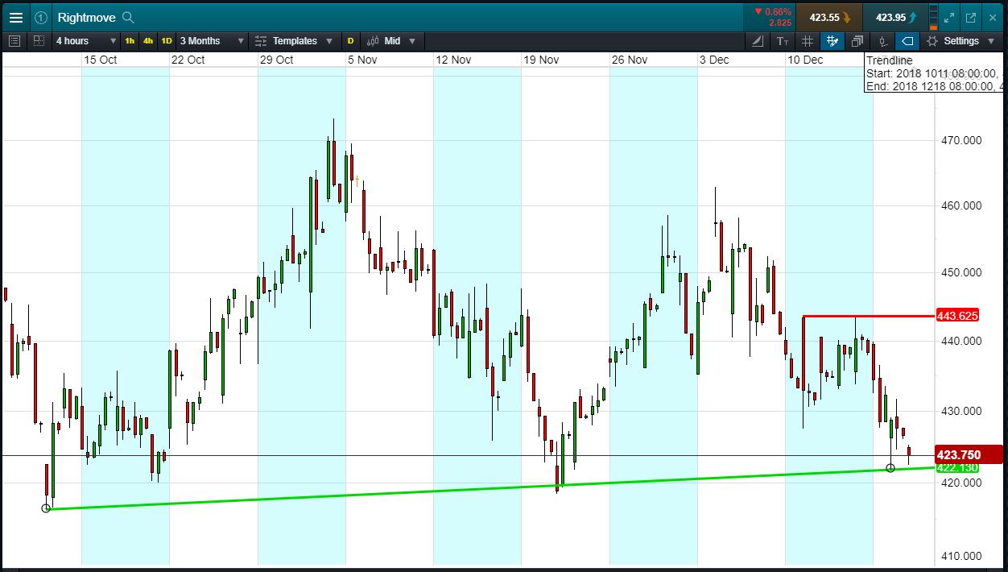Click the 450.000 price axis label

pos(960,272)
